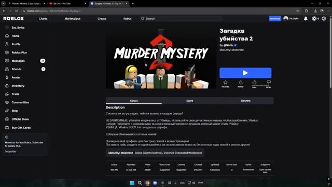The width and height of the screenshot is (332, 187).
Task: Click the Zxc_Bylka avatar in the header
Action: tap(286, 19)
